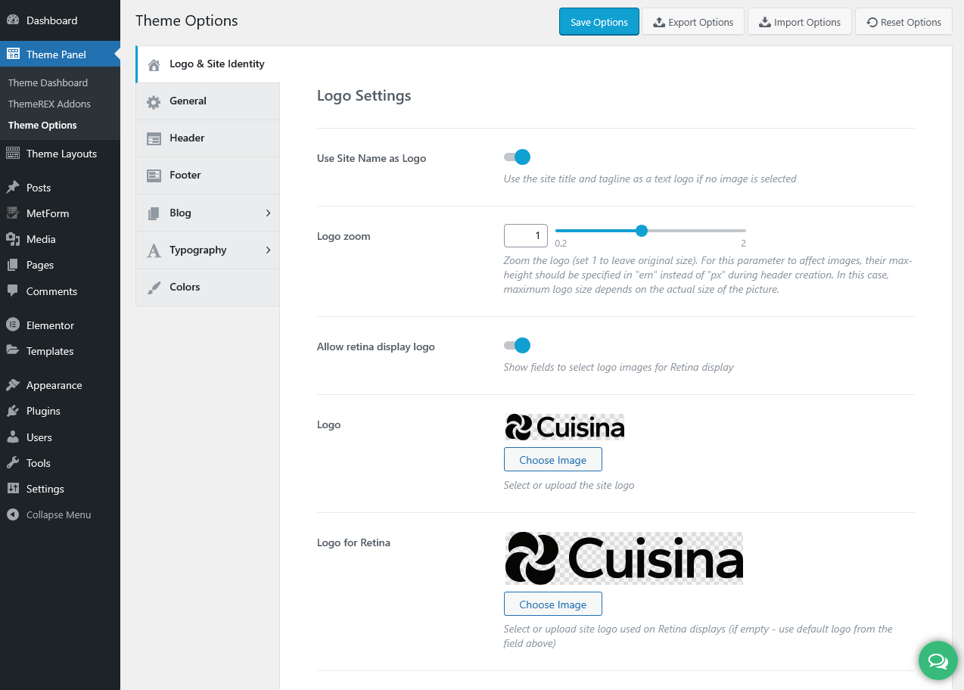Click the Elementor icon in sidebar
The width and height of the screenshot is (964, 690).
pos(13,325)
